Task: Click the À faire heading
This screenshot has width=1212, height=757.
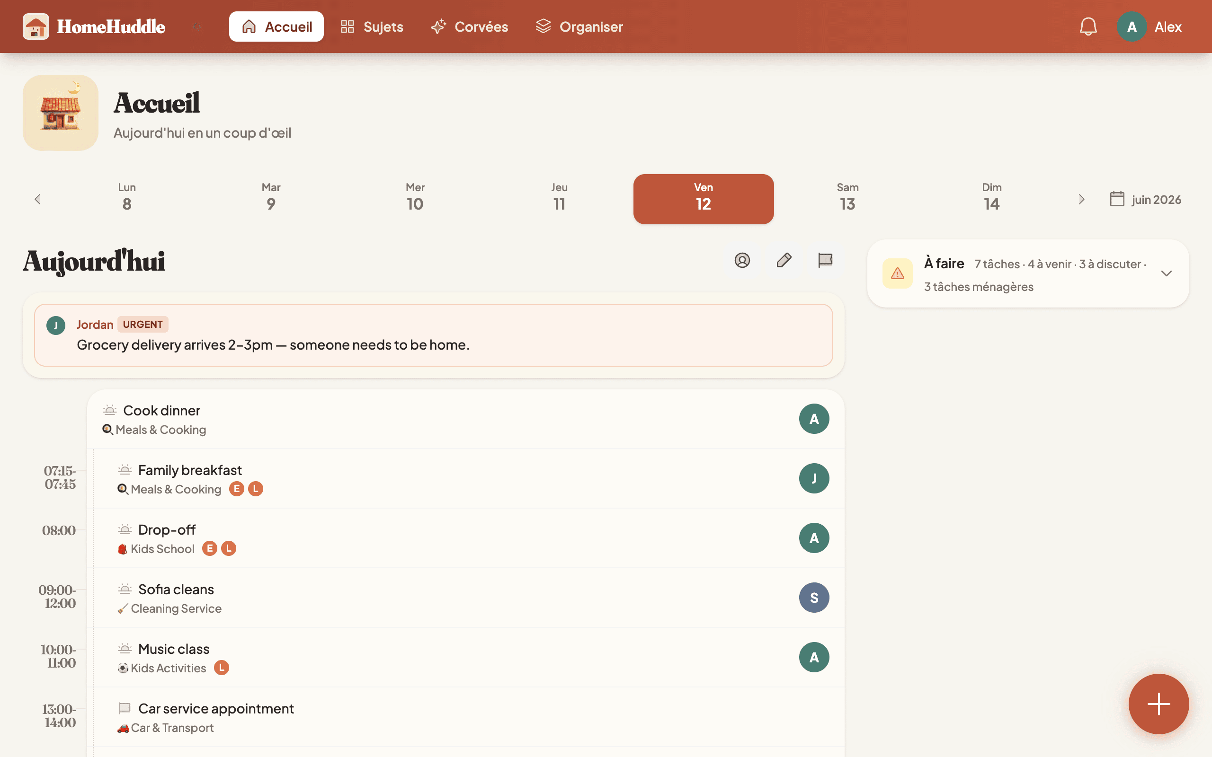Action: (x=944, y=264)
